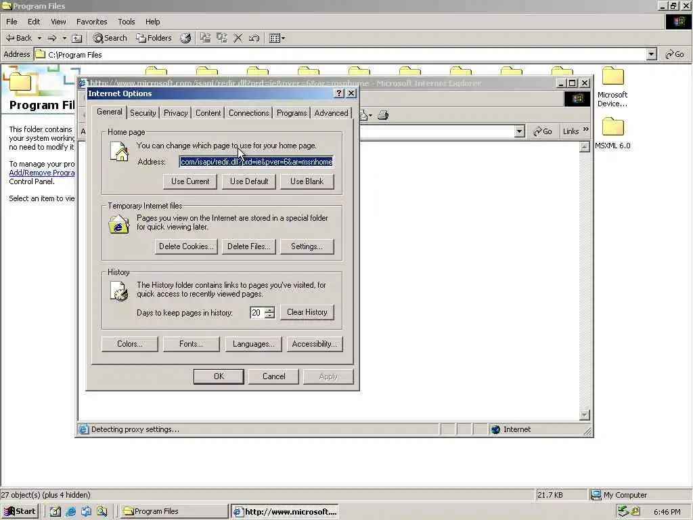This screenshot has height=520, width=693.
Task: Click the Search toolbar button
Action: (x=110, y=38)
